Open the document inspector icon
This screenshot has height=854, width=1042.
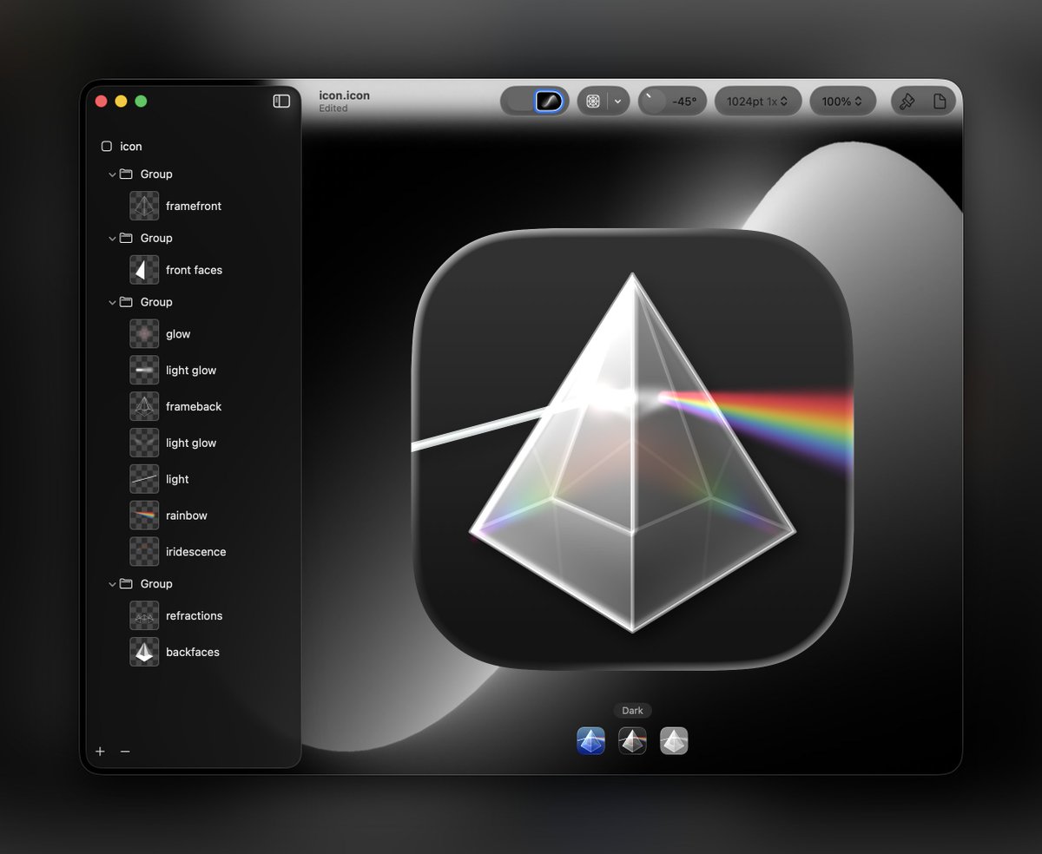pyautogui.click(x=940, y=102)
